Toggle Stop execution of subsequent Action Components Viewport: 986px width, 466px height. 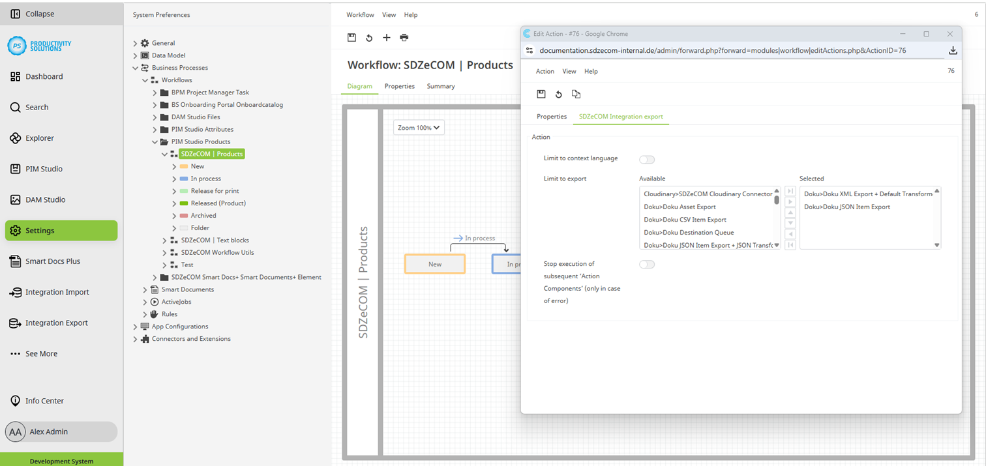646,264
